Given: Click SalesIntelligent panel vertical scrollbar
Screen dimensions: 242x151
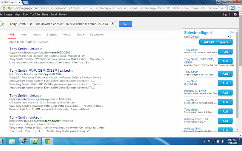Looking at the screenshot, I should 237,74.
